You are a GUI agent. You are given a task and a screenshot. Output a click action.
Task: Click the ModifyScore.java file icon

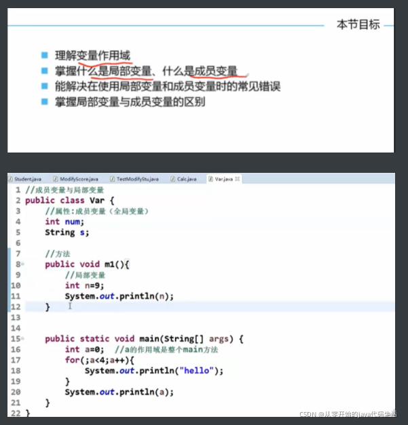pyautogui.click(x=56, y=179)
